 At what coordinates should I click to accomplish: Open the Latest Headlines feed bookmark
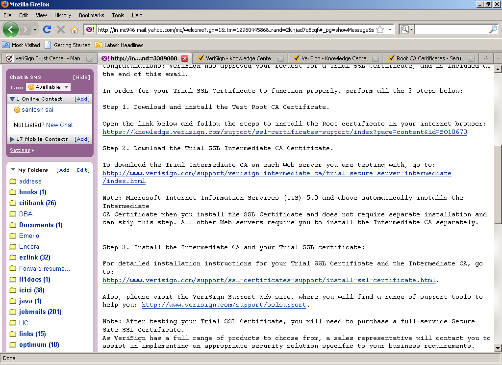pyautogui.click(x=119, y=45)
